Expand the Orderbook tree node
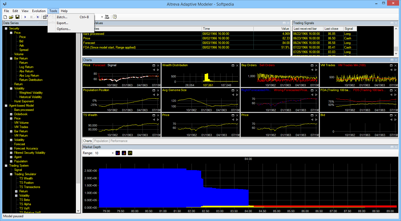This screenshot has height=221, width=401. pyautogui.click(x=11, y=114)
